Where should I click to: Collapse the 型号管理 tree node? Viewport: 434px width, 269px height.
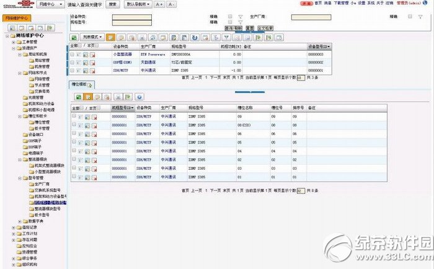20,178
